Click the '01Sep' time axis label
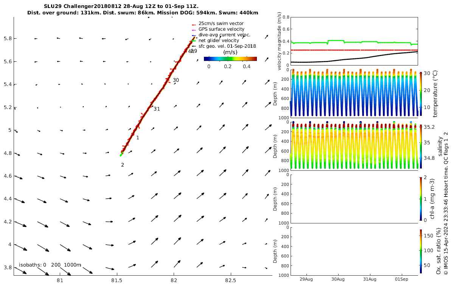 (402, 279)
